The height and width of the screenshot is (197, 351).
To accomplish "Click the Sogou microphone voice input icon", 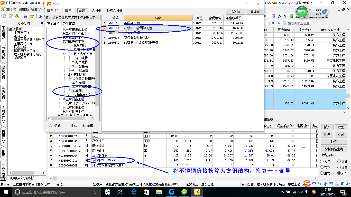I will pyautogui.click(x=325, y=183).
